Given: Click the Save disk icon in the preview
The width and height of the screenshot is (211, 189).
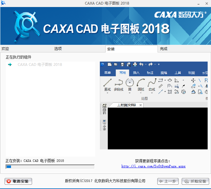Looking at the screenshot, I should tap(122, 65).
